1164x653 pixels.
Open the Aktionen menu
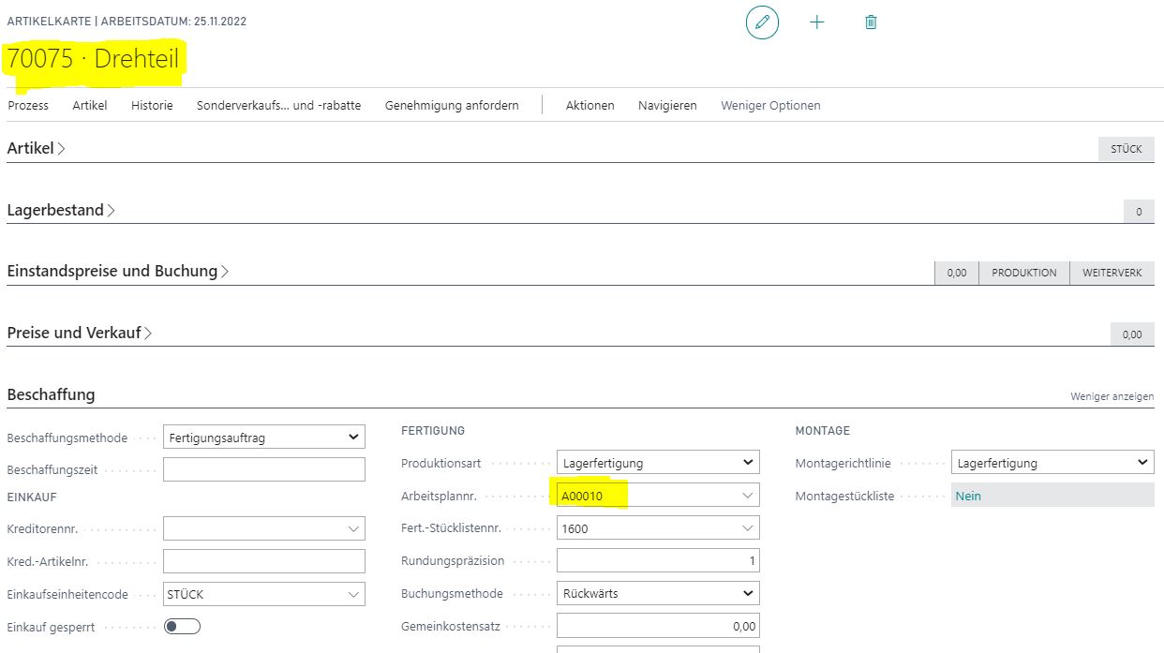(589, 105)
